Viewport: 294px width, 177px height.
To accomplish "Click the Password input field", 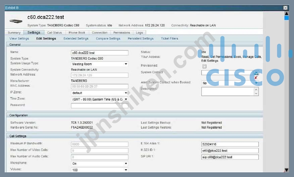I will 99,106.
